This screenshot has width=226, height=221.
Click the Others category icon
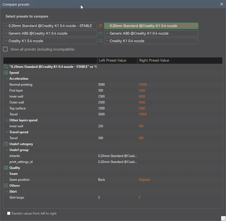[6, 186]
